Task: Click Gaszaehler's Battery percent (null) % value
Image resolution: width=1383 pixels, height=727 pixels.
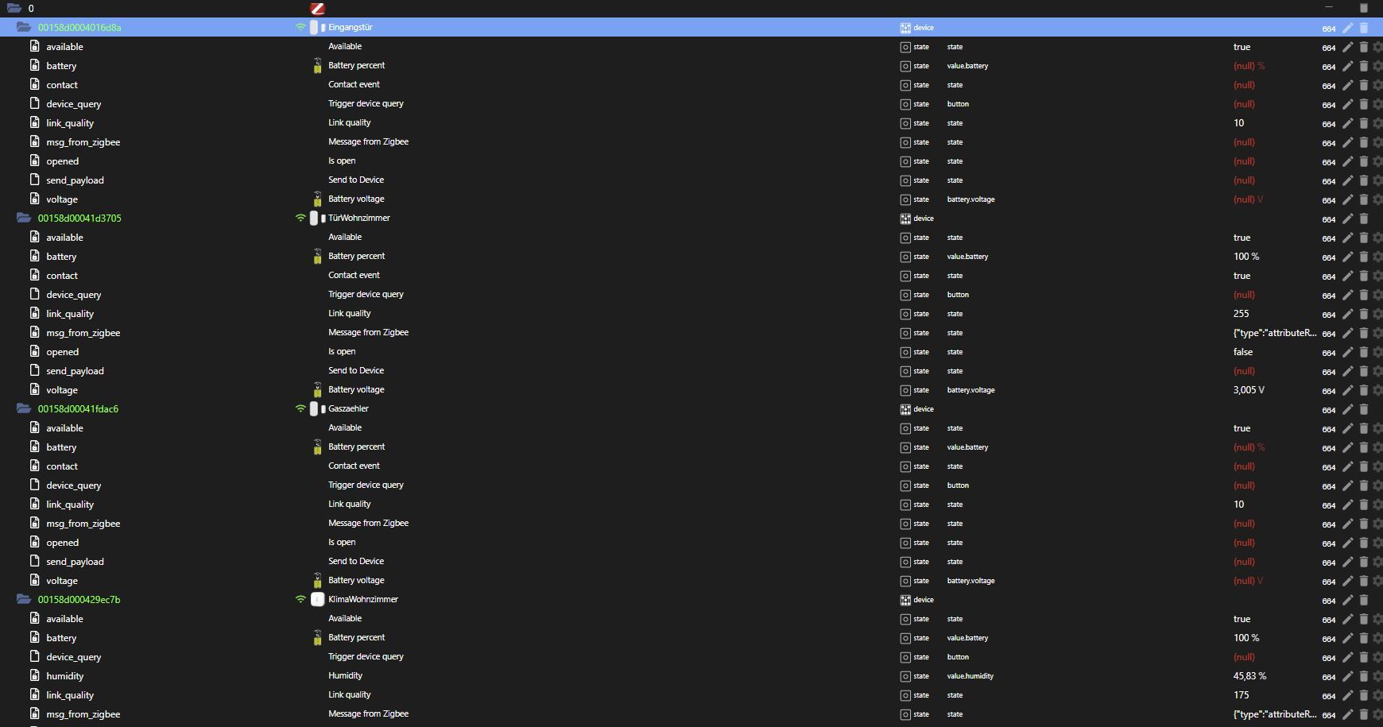Action: point(1249,447)
